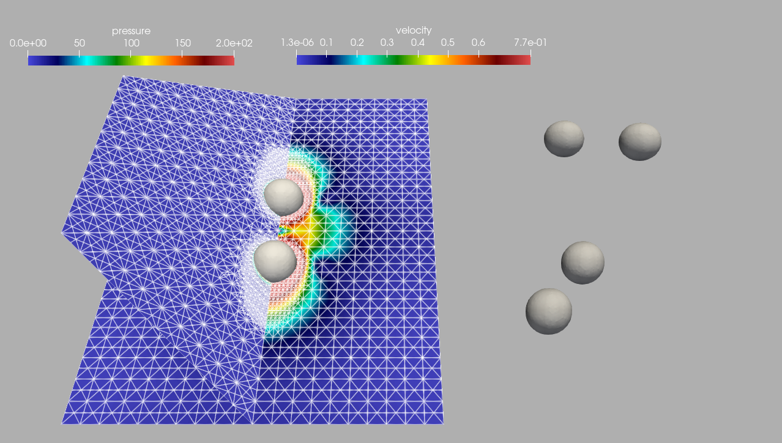Select the "pressure" legend title
The width and height of the screenshot is (782, 443).
point(131,31)
